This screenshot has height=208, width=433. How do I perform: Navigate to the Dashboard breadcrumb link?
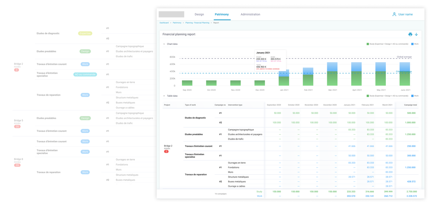click(x=164, y=22)
